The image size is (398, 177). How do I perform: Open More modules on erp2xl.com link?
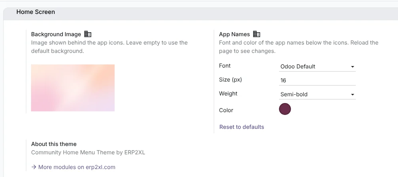[73, 167]
